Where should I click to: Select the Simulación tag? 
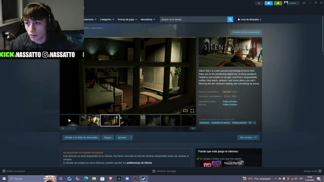205,123
